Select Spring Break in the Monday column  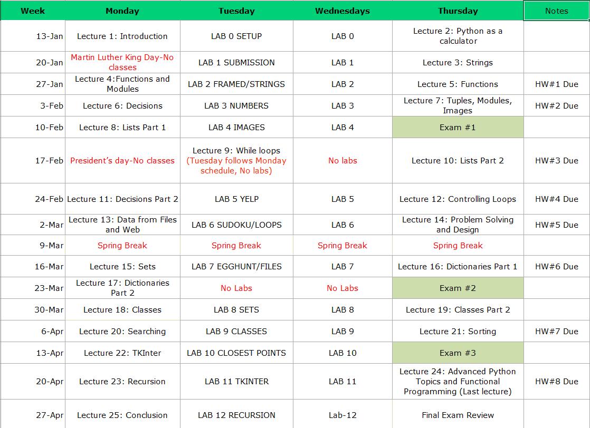(x=122, y=246)
